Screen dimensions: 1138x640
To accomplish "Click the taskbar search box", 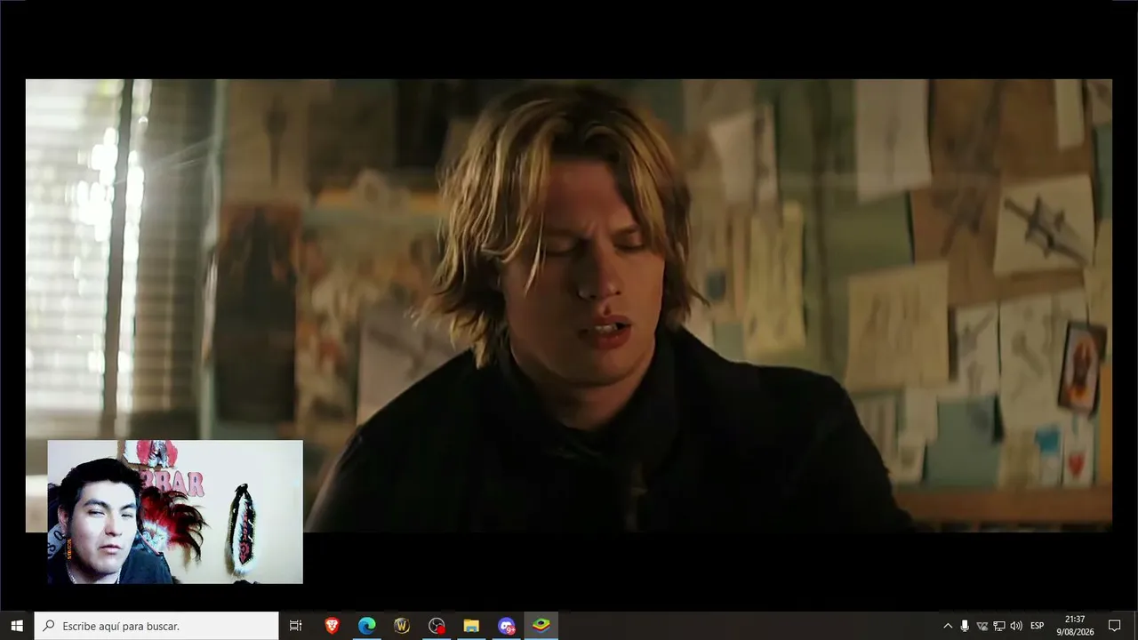I will click(156, 626).
